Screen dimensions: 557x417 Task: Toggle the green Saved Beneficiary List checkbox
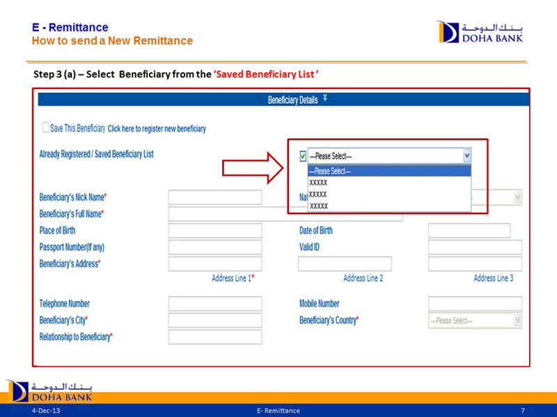(301, 156)
